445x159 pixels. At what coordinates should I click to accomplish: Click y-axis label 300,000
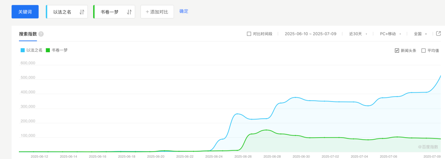pos(28,107)
